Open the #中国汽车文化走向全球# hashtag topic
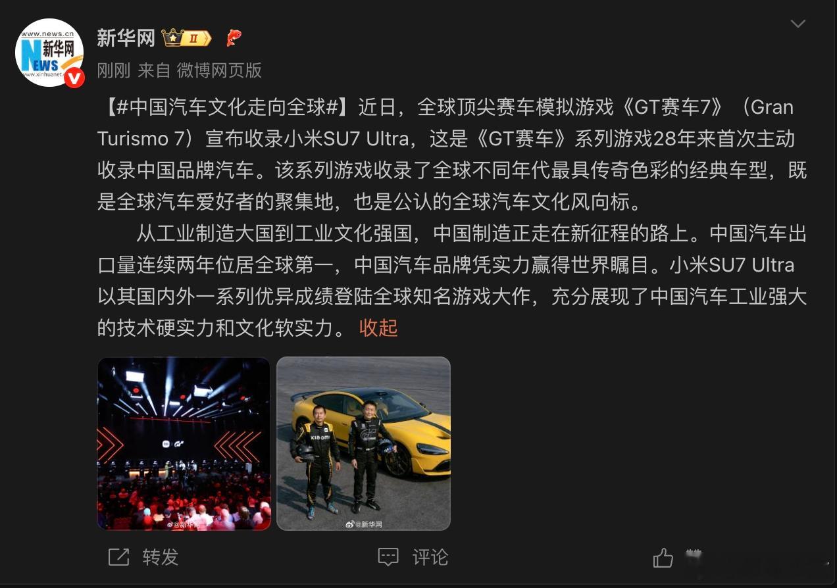The width and height of the screenshot is (837, 588). point(226,107)
